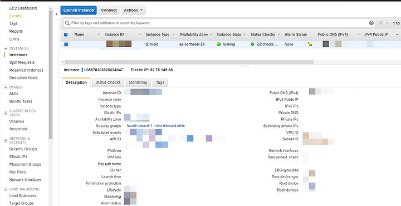Viewport: 401px width, 206px height.
Task: Open the Availability Zone column dropdown arrow
Action: pyautogui.click(x=211, y=35)
